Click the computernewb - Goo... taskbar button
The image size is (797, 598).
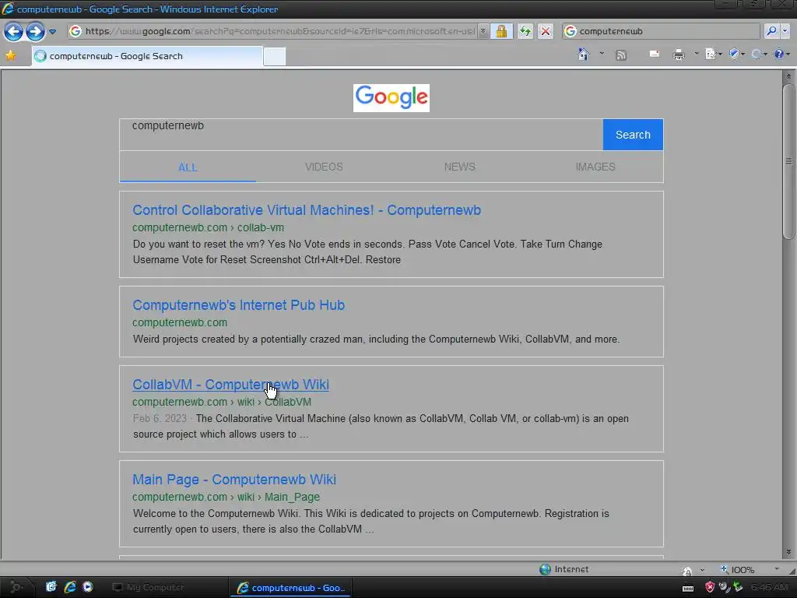[290, 588]
